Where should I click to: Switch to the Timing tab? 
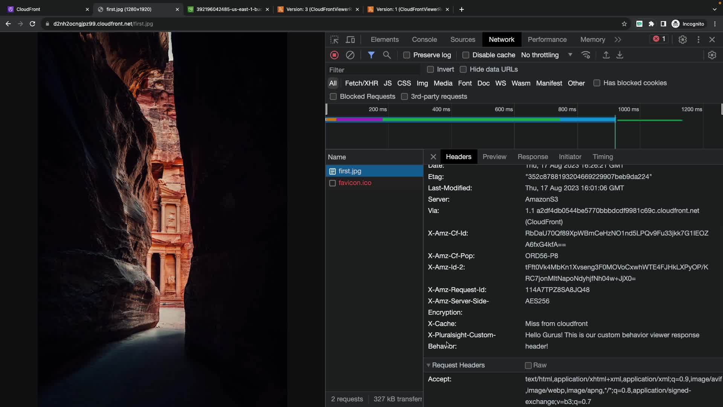pyautogui.click(x=602, y=157)
